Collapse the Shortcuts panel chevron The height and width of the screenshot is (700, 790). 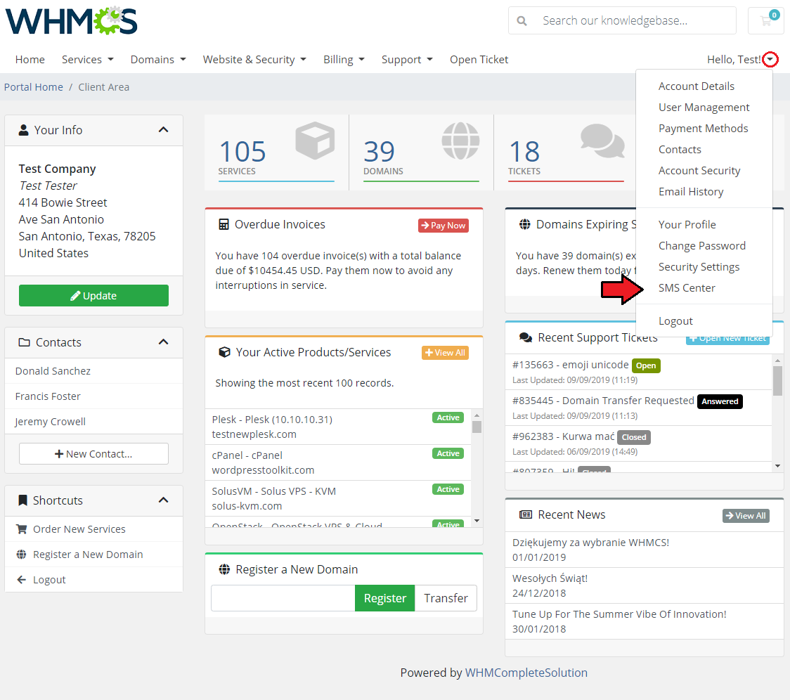[x=163, y=500]
